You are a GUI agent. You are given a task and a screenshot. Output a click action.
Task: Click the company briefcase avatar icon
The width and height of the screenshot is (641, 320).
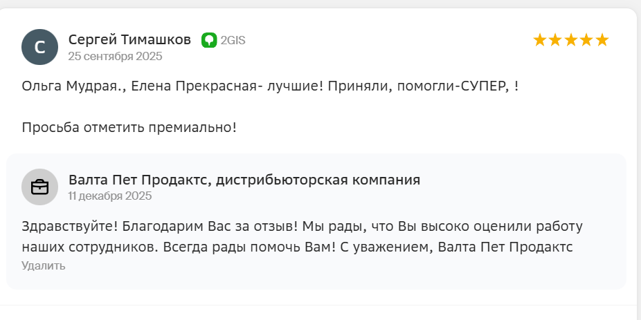pos(40,187)
